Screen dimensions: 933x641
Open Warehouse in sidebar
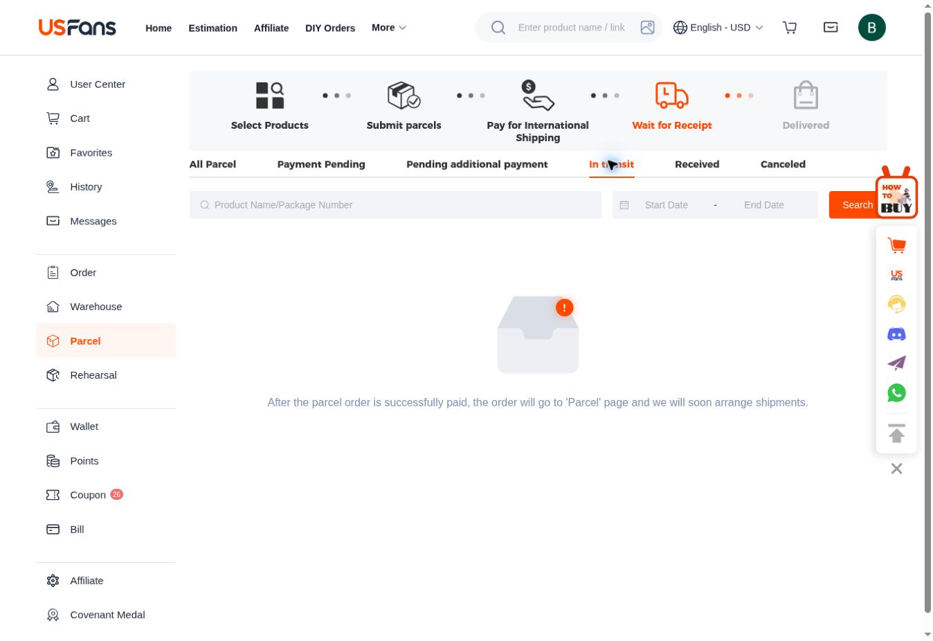[x=106, y=307]
